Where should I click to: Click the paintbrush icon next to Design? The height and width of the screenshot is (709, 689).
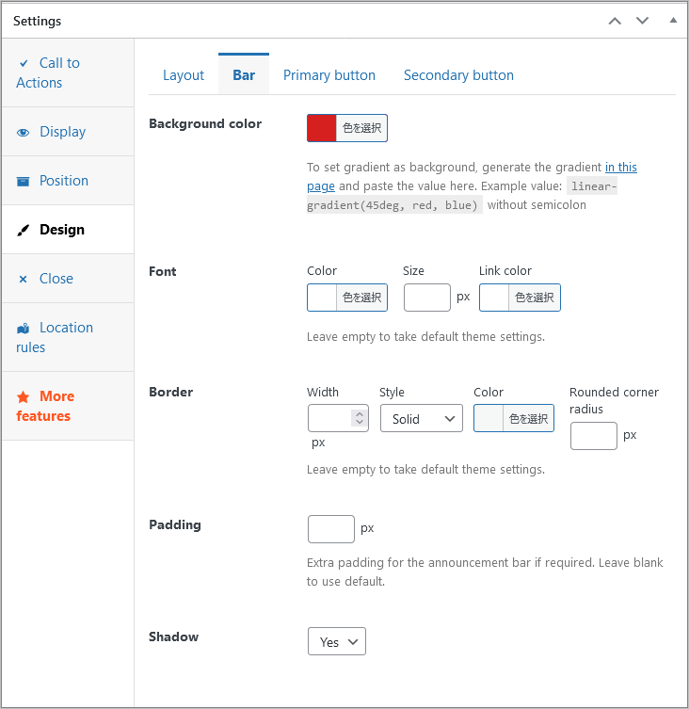click(24, 231)
